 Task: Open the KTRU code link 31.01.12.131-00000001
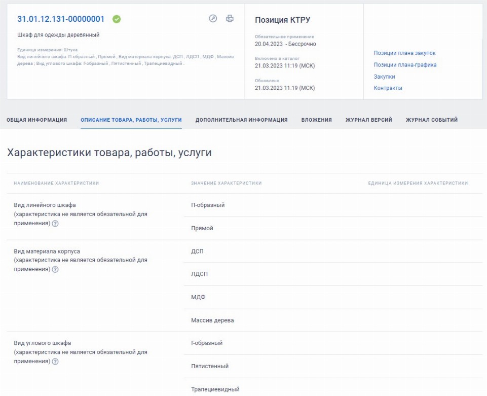pos(61,19)
